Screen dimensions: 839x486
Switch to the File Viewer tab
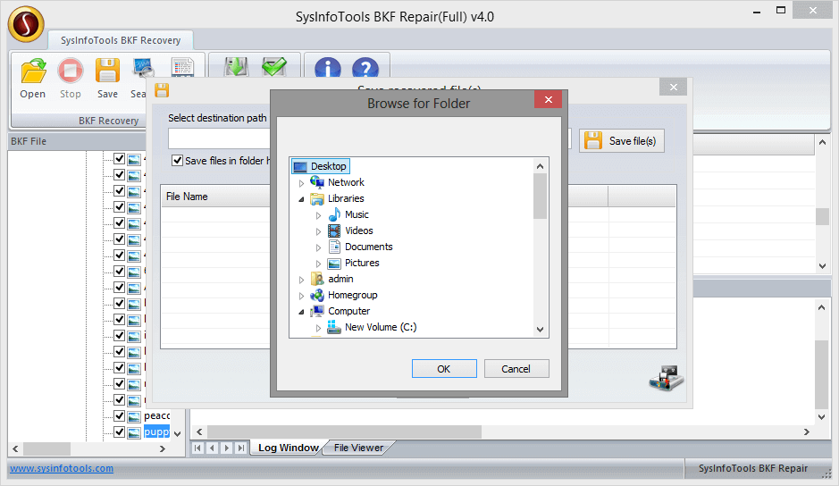tap(358, 448)
